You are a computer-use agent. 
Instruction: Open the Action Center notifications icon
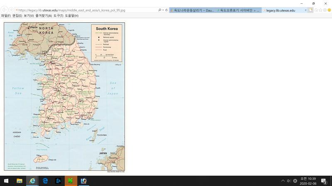coord(324,181)
